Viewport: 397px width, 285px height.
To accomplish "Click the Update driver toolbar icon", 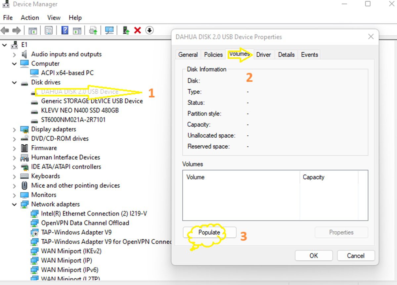I will coord(126,30).
